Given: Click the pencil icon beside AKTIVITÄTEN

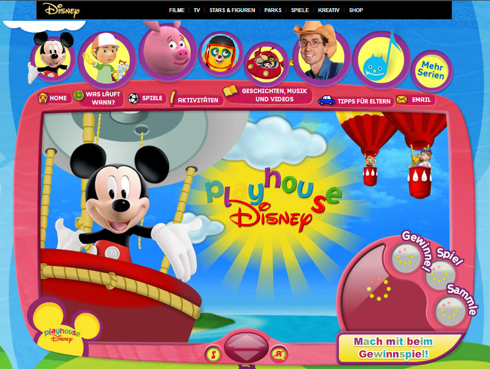Looking at the screenshot, I should pos(172,99).
